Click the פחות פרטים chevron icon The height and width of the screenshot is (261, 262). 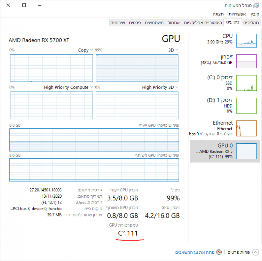click(256, 252)
